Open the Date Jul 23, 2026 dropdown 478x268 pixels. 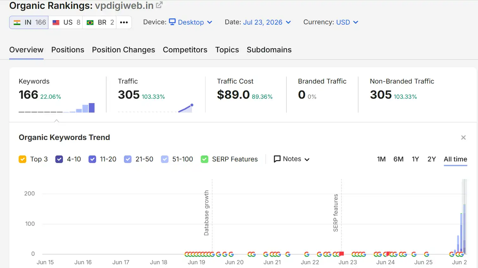[267, 22]
